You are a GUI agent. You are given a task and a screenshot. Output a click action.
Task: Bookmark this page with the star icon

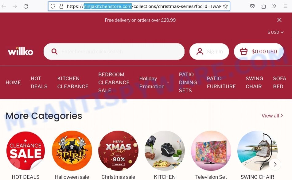(225, 6)
